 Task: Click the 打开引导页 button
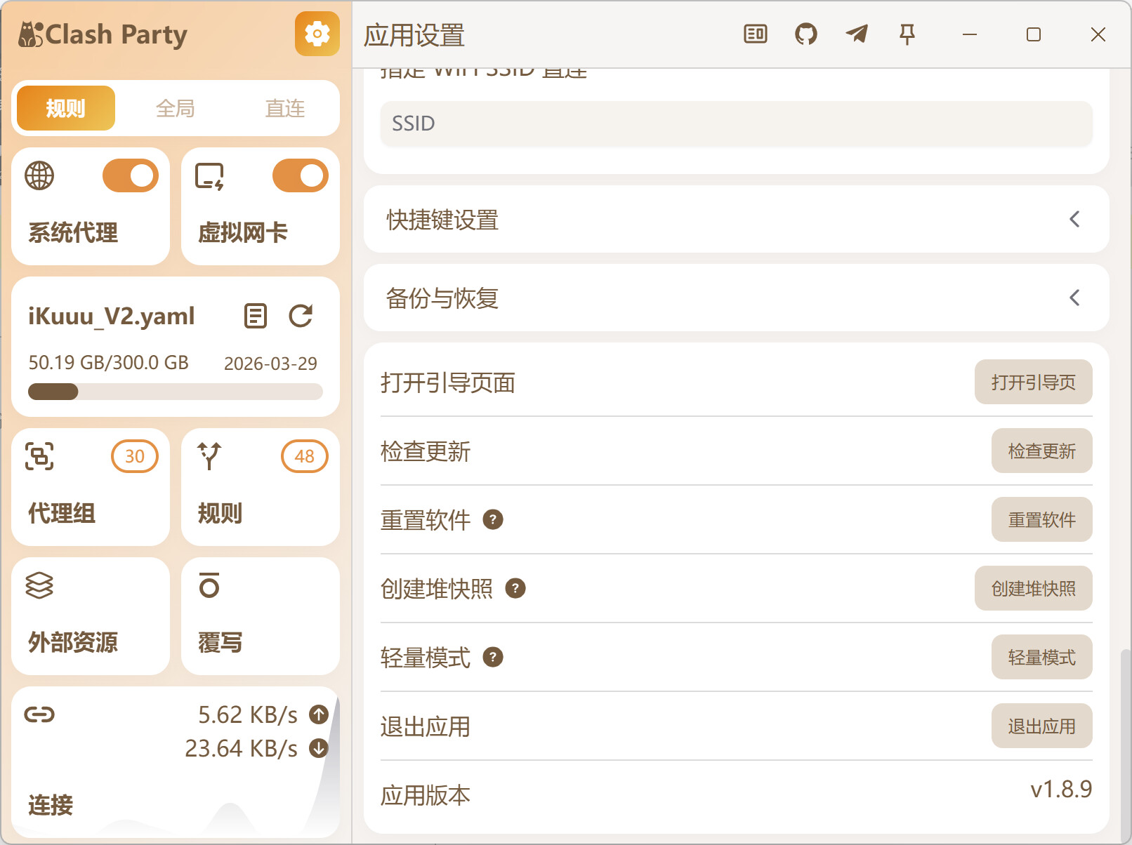click(x=1034, y=382)
